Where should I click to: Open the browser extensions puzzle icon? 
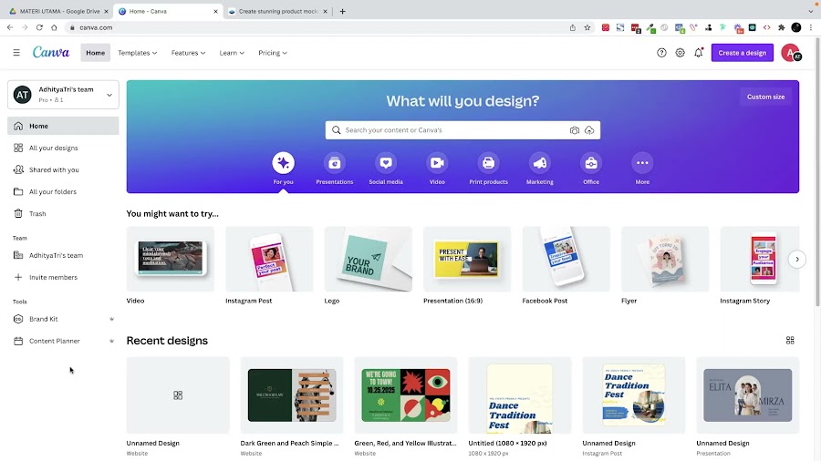pyautogui.click(x=782, y=27)
